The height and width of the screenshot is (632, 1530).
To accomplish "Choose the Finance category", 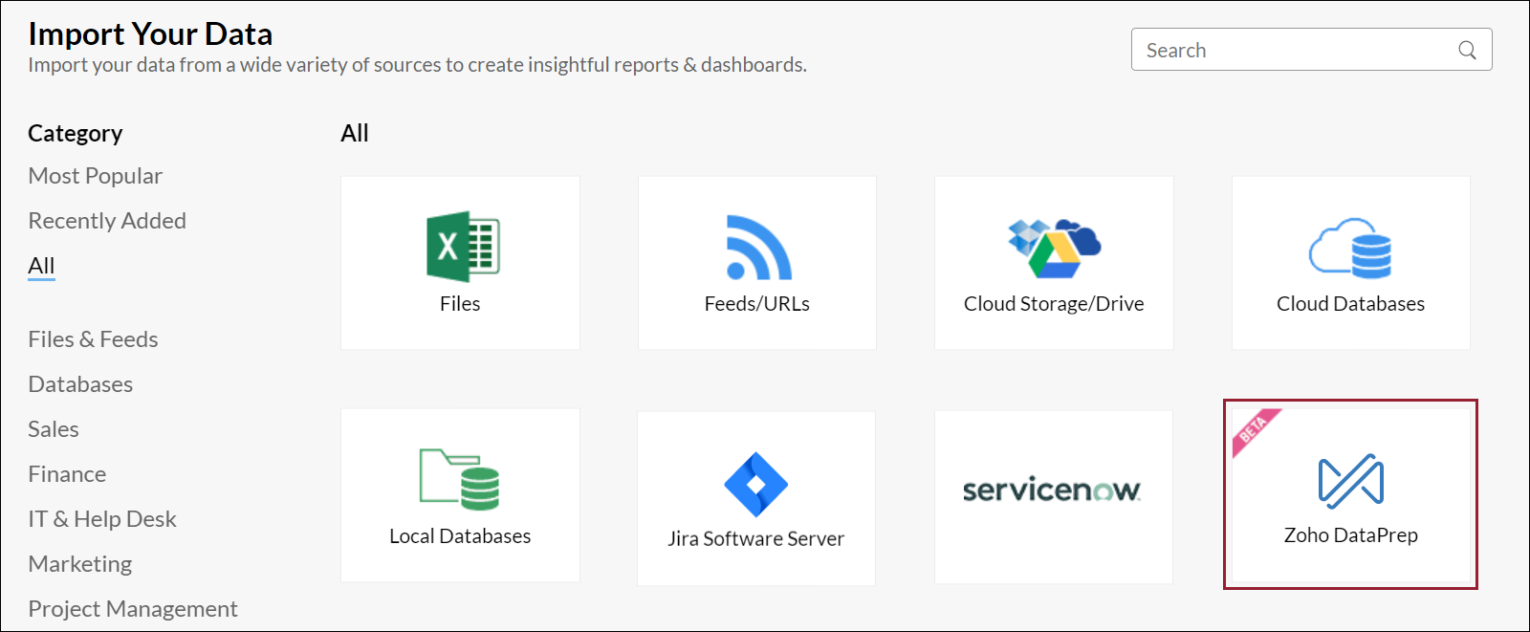I will tap(67, 473).
